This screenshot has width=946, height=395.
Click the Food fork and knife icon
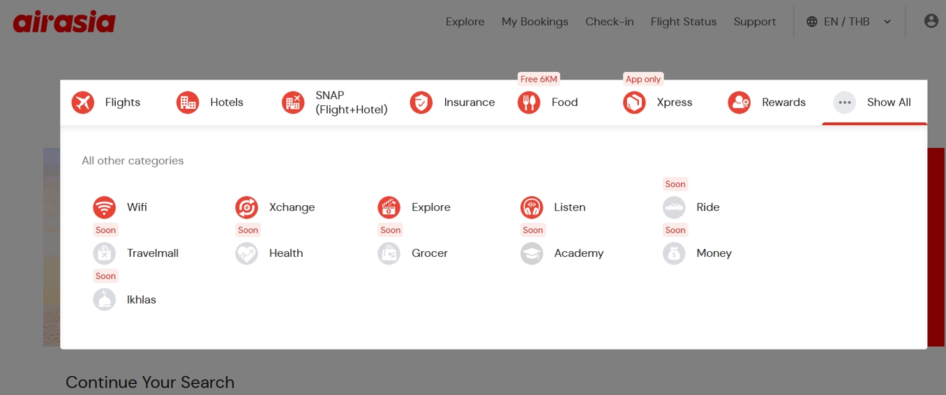tap(529, 103)
